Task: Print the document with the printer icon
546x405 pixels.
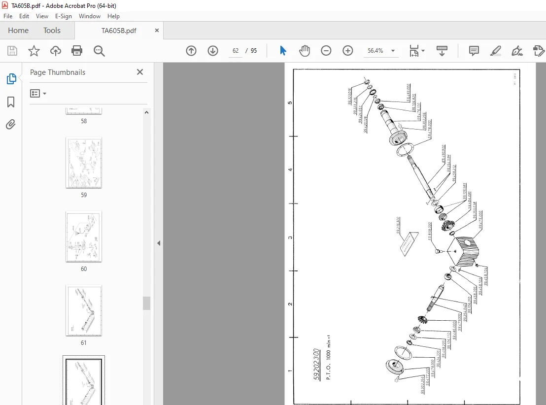Action: point(76,51)
